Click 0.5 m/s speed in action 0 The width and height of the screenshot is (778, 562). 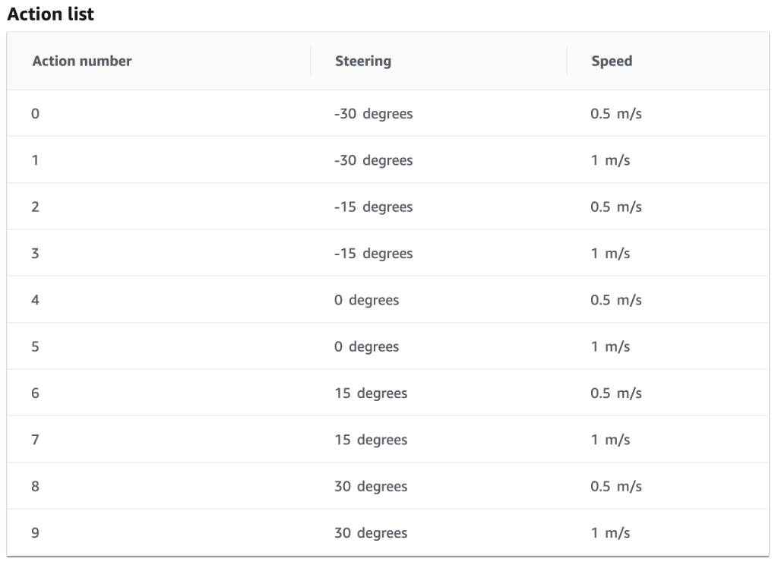[x=615, y=114]
